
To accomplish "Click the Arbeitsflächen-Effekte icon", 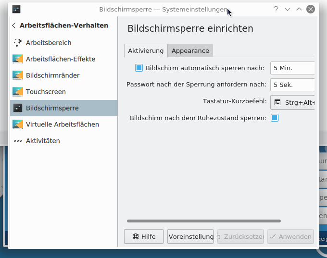I will (x=18, y=59).
